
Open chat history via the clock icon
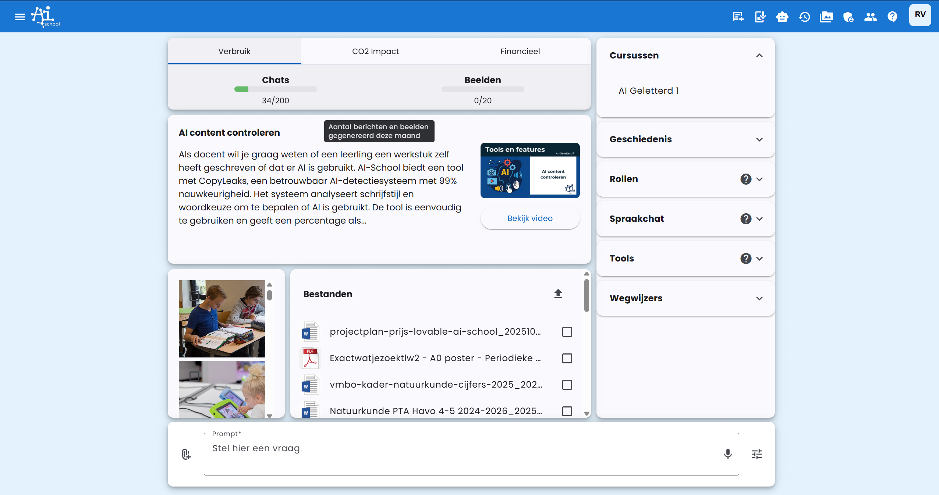click(804, 17)
